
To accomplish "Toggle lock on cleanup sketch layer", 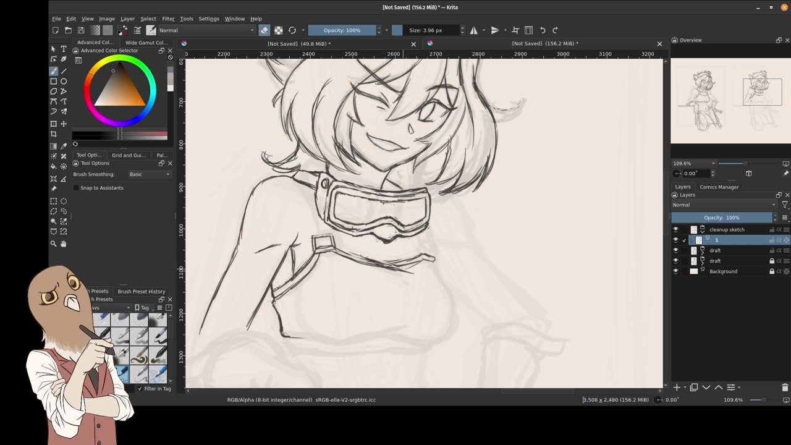I will (772, 229).
